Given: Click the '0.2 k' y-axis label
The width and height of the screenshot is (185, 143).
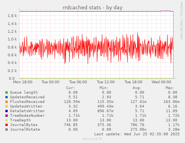Looking at the screenshot, I should coord(12,71).
